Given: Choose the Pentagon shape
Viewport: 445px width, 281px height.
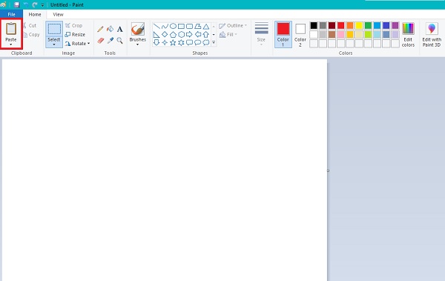Looking at the screenshot, I should pyautogui.click(x=173, y=35).
